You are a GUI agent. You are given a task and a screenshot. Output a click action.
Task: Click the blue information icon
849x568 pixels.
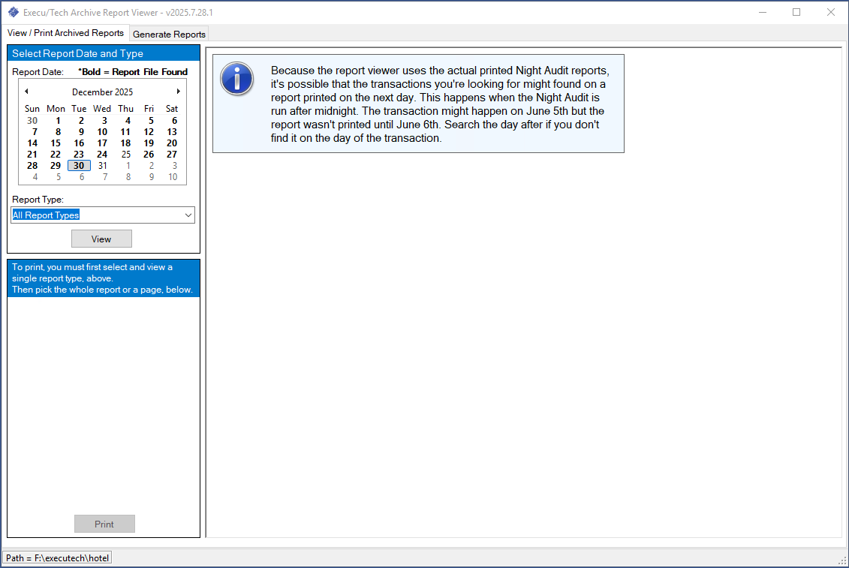click(236, 79)
